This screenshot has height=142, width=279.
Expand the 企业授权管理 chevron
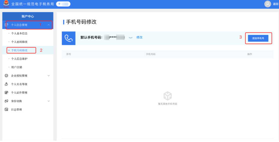point(48,76)
